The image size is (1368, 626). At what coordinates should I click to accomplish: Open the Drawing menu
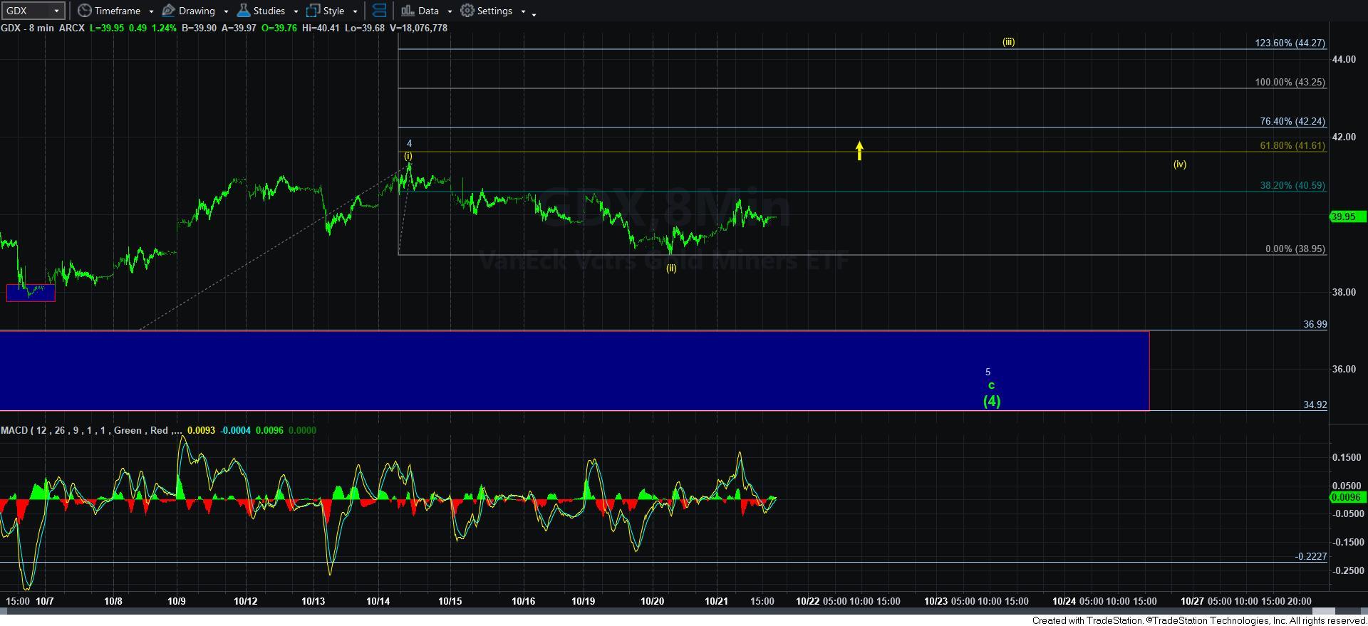click(195, 11)
